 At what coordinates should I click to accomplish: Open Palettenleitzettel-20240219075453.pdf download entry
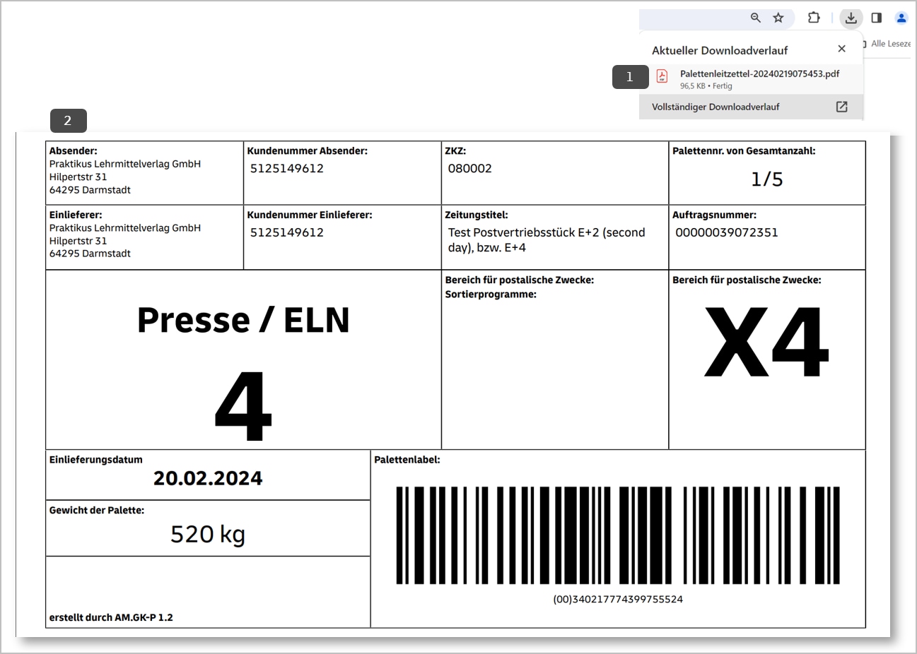coord(751,79)
